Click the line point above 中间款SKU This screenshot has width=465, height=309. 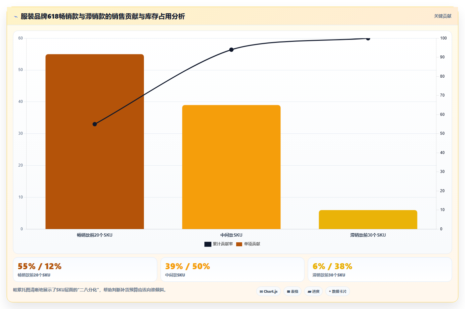[231, 50]
